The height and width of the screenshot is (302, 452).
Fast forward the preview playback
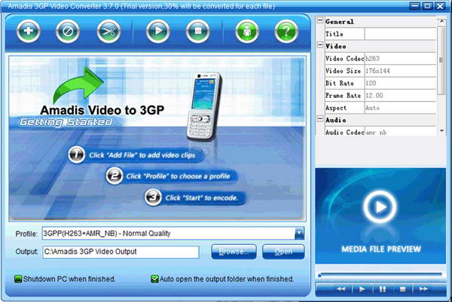pos(423,288)
